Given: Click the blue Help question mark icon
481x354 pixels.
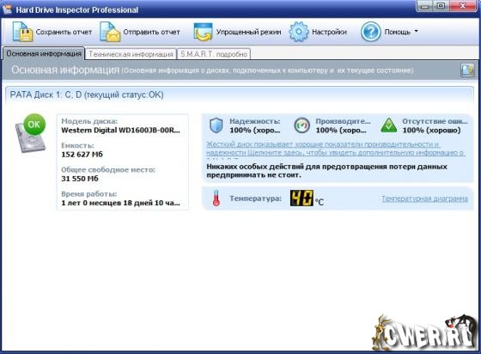Looking at the screenshot, I should [x=370, y=32].
